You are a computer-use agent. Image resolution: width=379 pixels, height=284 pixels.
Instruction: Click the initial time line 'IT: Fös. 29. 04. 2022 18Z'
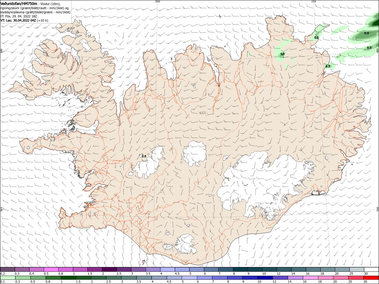pos(19,16)
